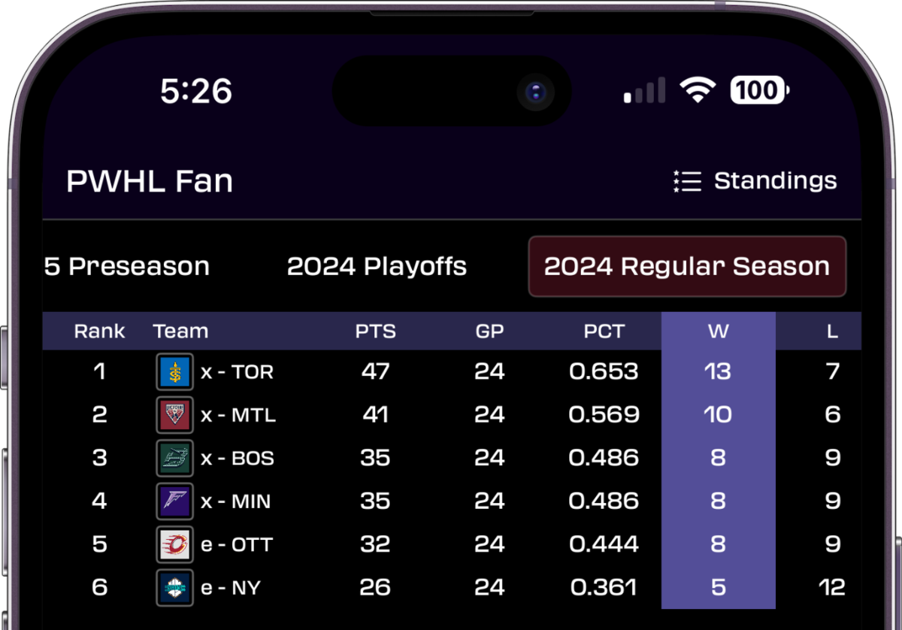The height and width of the screenshot is (630, 902).
Task: Open the Standings list icon
Action: 686,180
